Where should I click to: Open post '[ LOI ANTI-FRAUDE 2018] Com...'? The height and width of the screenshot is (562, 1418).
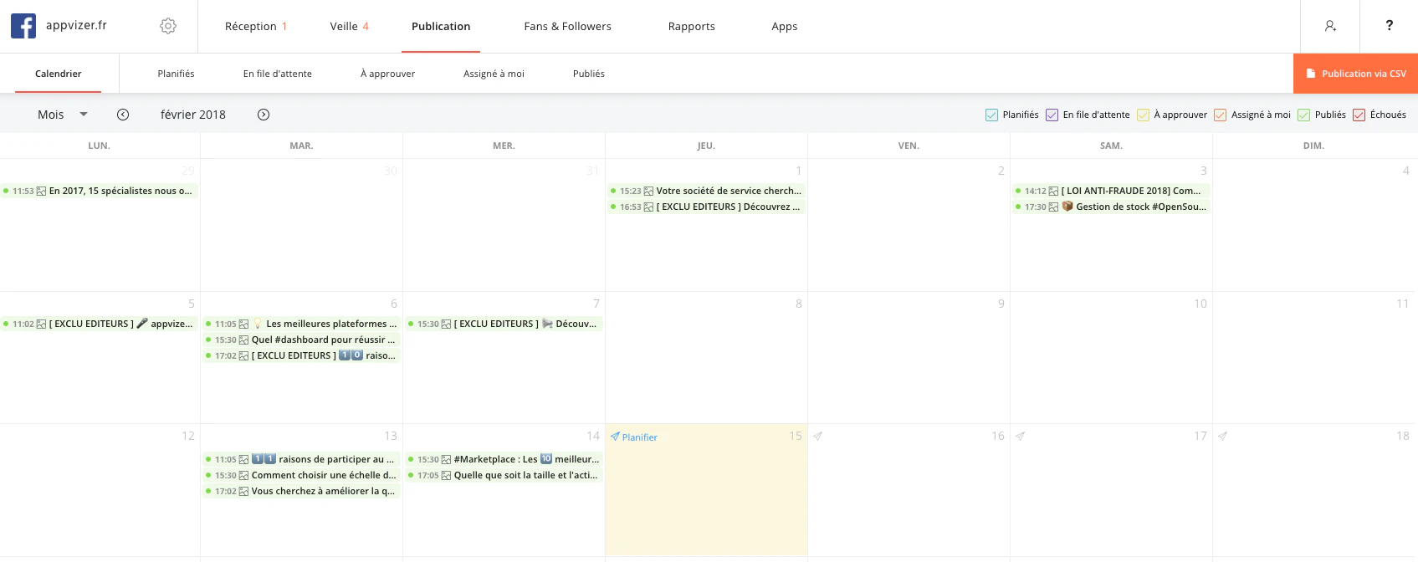[1112, 192]
